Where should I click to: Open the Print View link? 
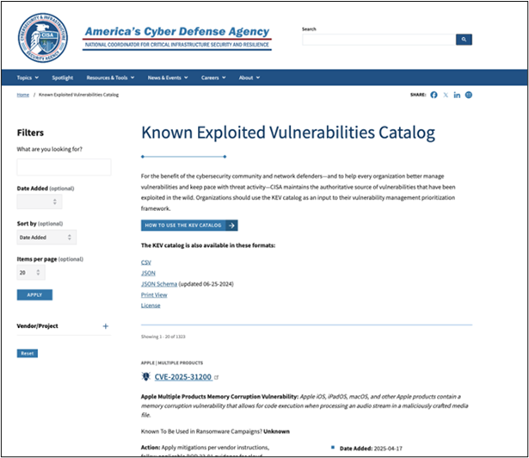coord(154,295)
